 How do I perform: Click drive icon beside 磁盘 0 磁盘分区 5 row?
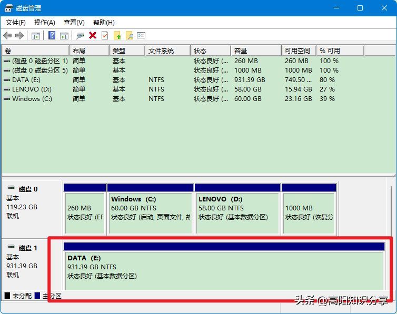pyautogui.click(x=7, y=70)
